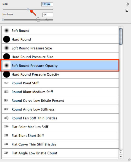Viewport: 131px width, 162px height.
Task: Click the scrollbar up arrow
Action: point(121,153)
